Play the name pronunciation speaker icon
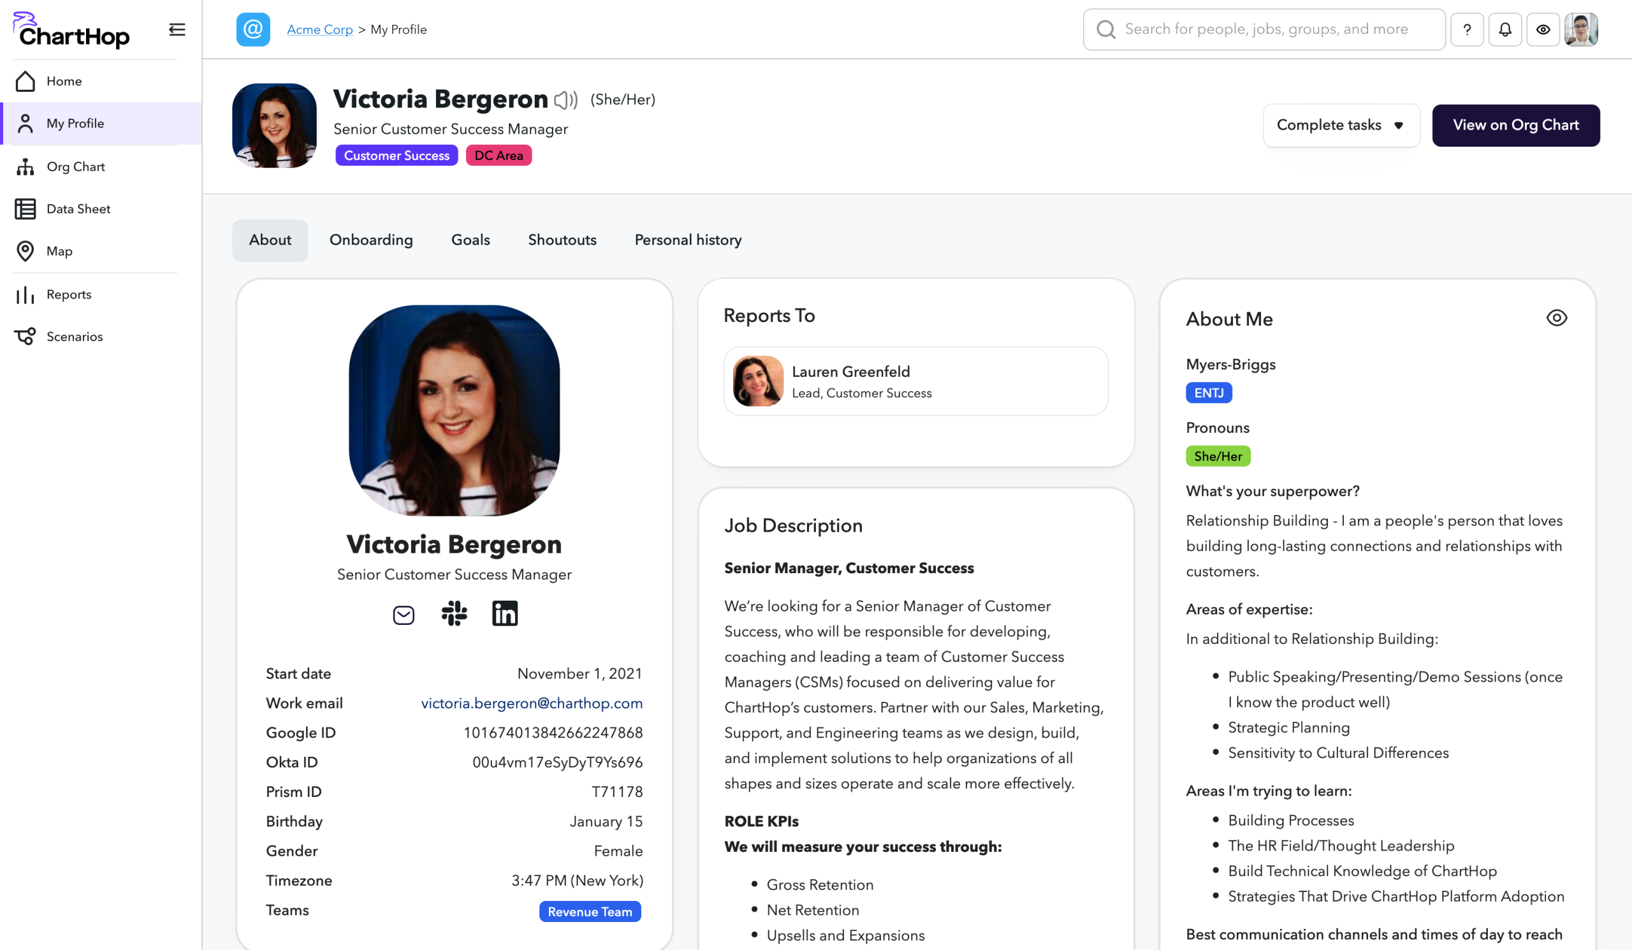This screenshot has width=1632, height=950. tap(565, 99)
